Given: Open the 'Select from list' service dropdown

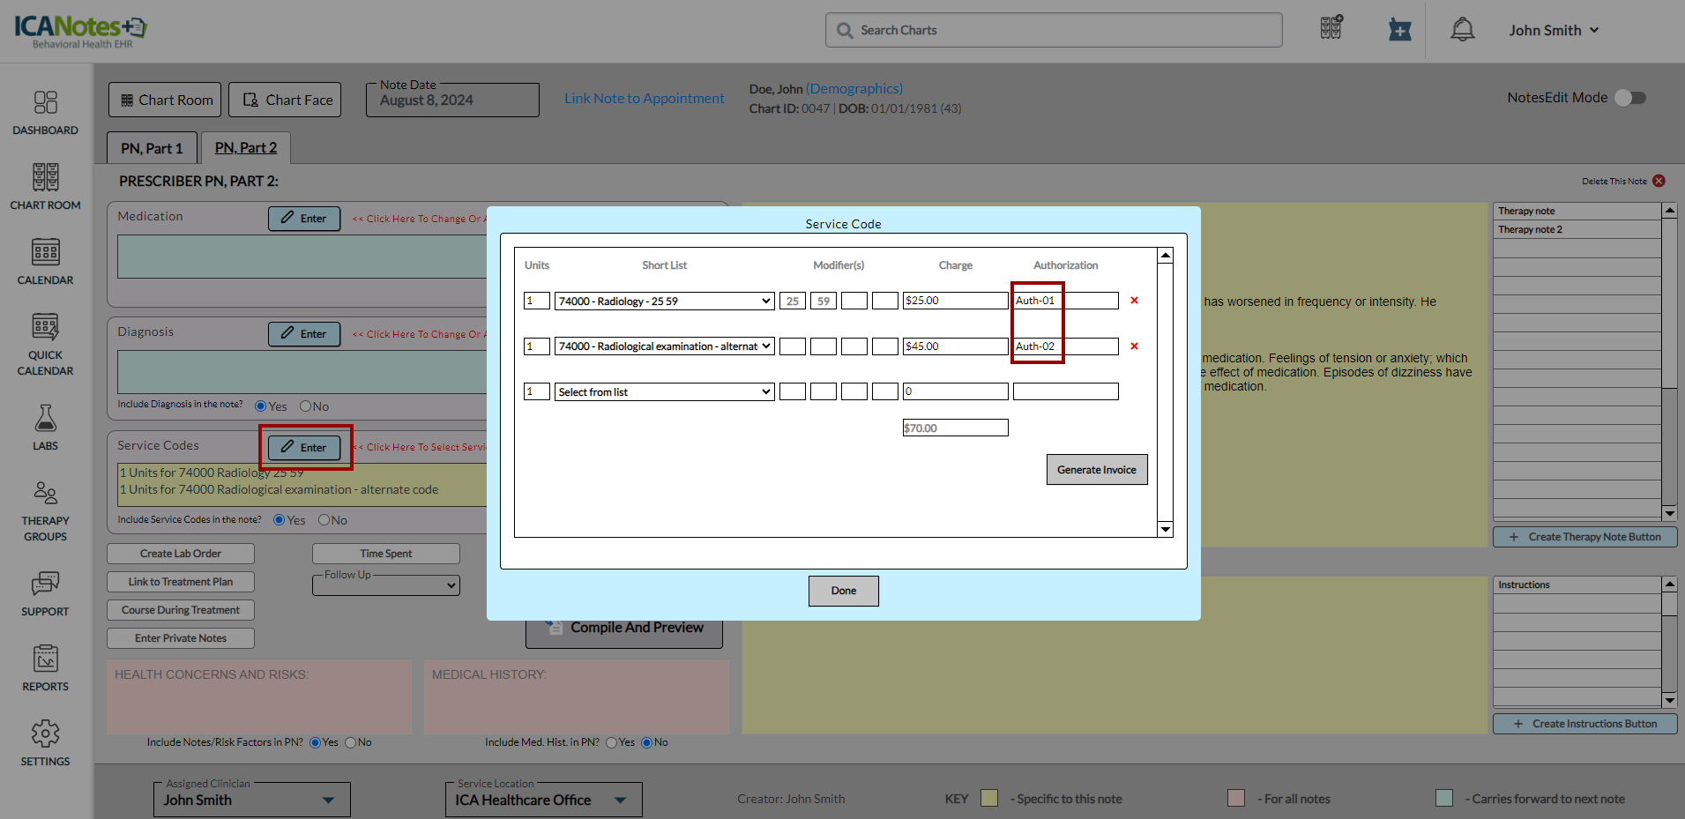Looking at the screenshot, I should pyautogui.click(x=664, y=392).
